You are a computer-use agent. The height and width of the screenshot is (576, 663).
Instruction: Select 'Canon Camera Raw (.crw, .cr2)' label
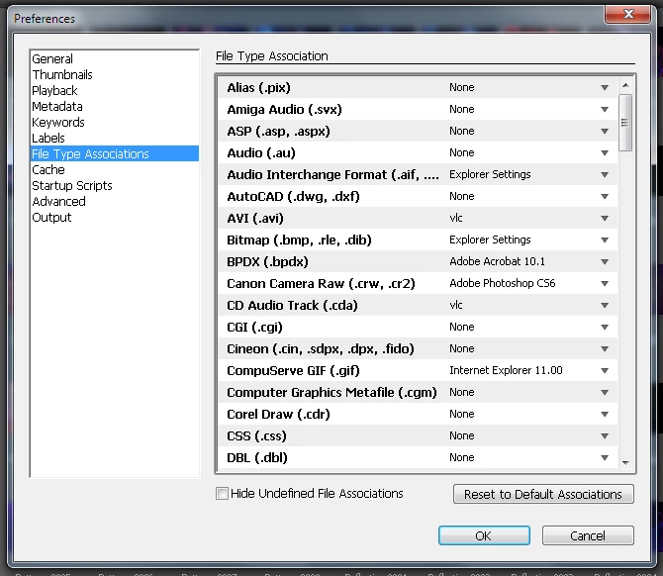321,284
